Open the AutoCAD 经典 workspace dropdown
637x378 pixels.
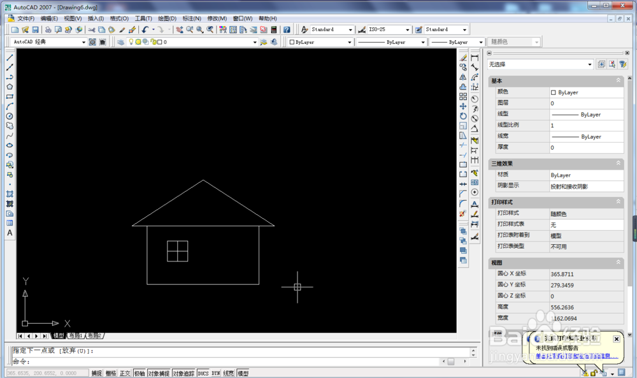pos(83,42)
